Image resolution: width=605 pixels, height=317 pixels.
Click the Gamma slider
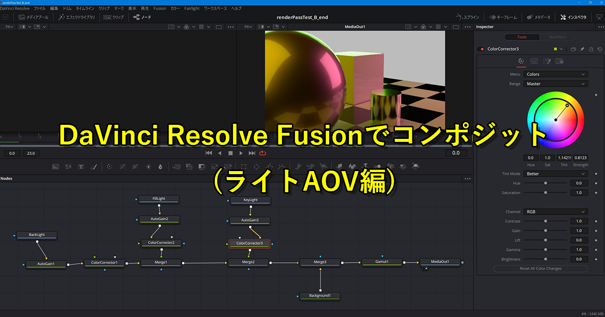point(546,250)
